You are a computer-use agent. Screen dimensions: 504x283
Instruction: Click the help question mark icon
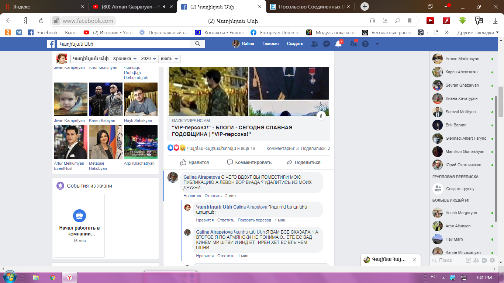point(365,44)
